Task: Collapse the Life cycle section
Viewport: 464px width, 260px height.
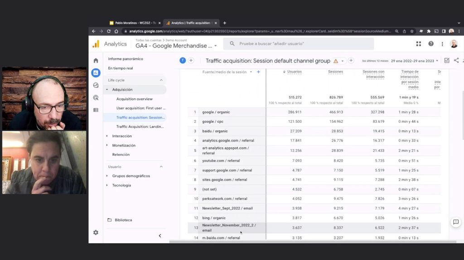Action: coord(161,80)
